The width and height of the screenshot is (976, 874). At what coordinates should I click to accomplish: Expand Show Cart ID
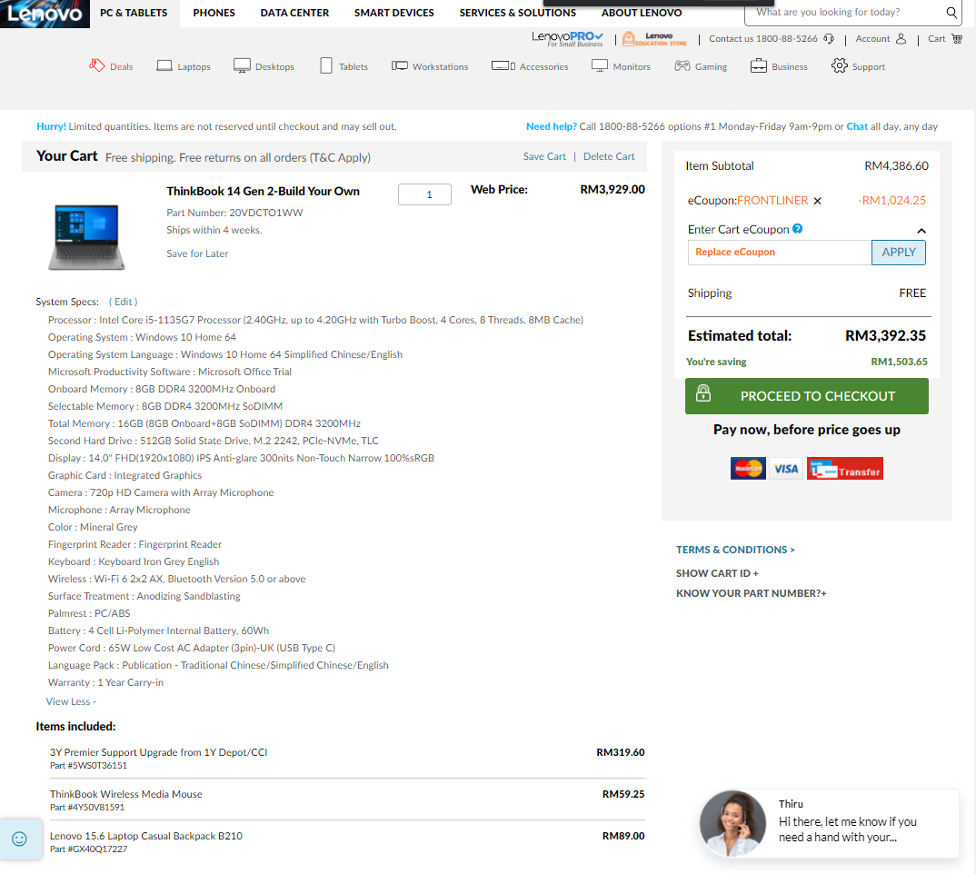tap(717, 573)
